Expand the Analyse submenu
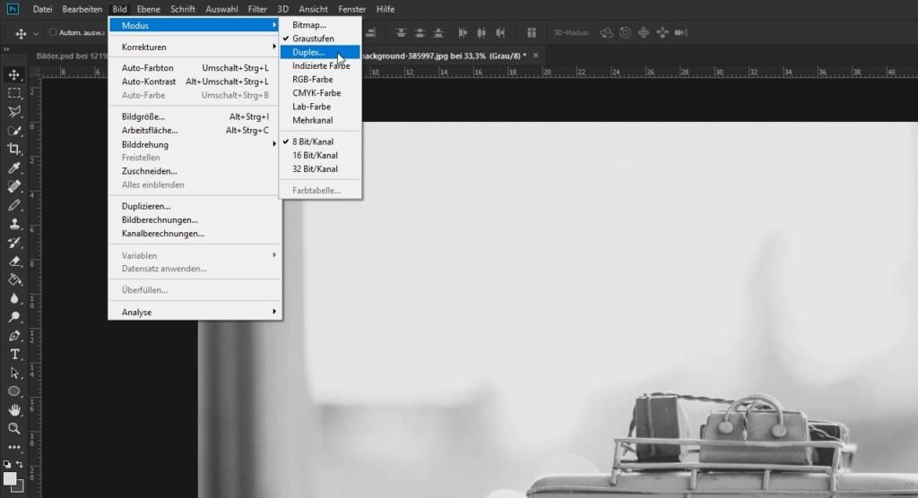Screen dimensions: 918x498 click(195, 312)
